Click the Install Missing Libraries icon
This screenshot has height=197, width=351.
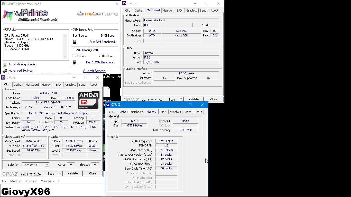pyautogui.click(x=5, y=64)
